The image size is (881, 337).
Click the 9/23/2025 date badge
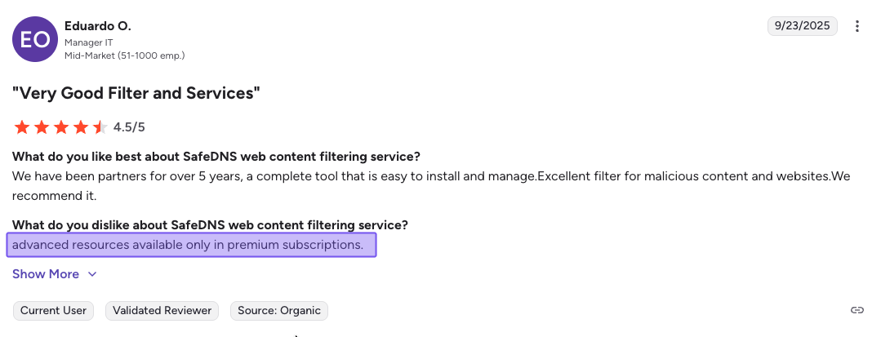pos(803,26)
